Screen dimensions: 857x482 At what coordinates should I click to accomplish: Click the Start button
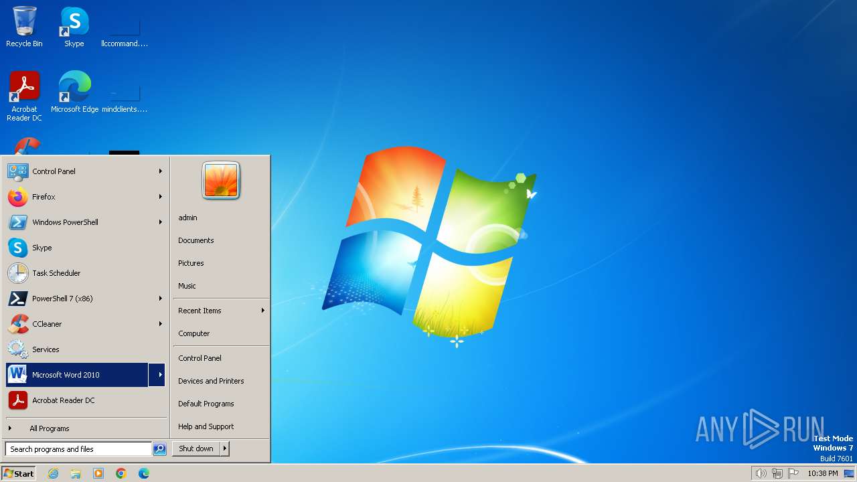tap(19, 473)
